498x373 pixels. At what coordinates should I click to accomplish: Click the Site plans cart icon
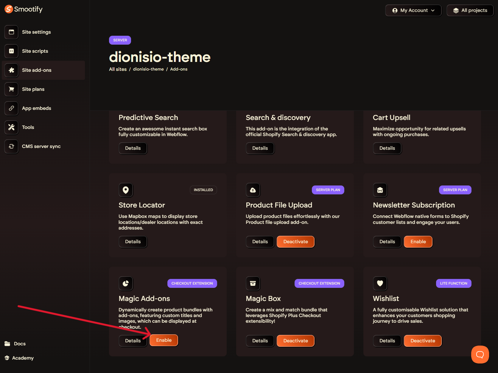point(11,89)
